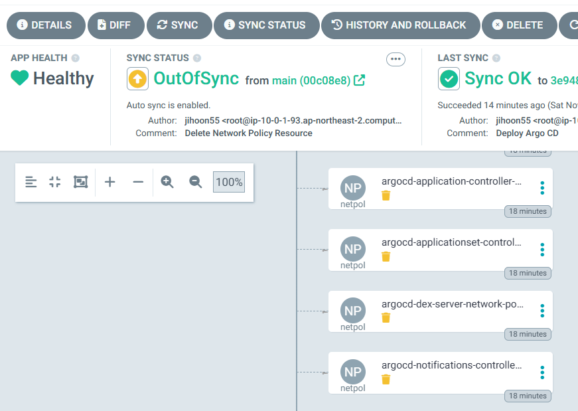Open kebab menu for argocd-applicationset-controller node
578x411 pixels.
click(x=542, y=250)
